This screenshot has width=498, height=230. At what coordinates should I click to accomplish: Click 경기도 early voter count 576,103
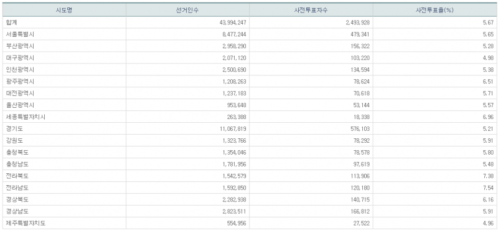click(x=360, y=129)
